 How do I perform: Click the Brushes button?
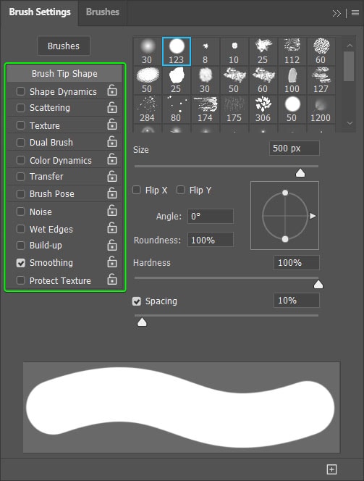coord(64,46)
